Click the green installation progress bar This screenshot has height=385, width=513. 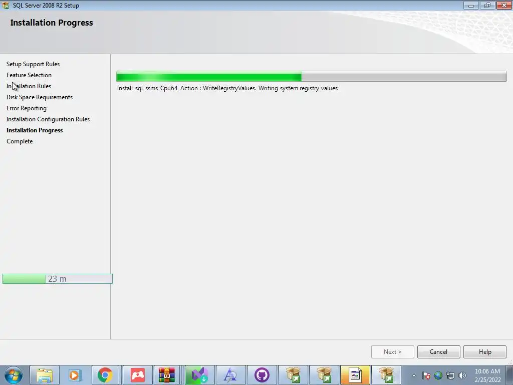[x=312, y=76]
